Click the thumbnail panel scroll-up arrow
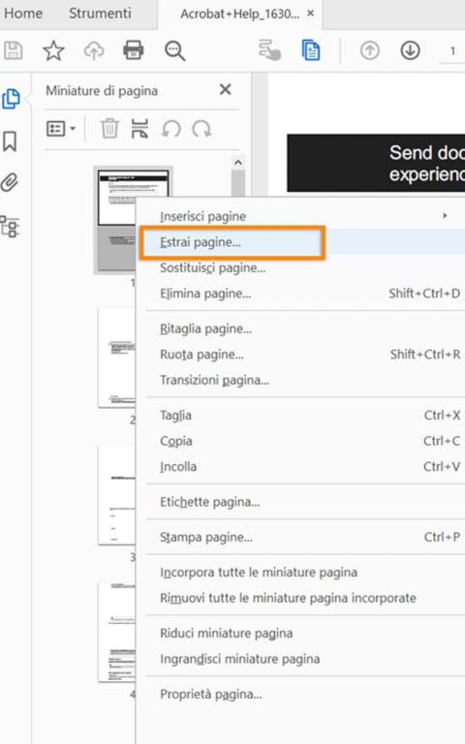The width and height of the screenshot is (465, 744). [238, 163]
